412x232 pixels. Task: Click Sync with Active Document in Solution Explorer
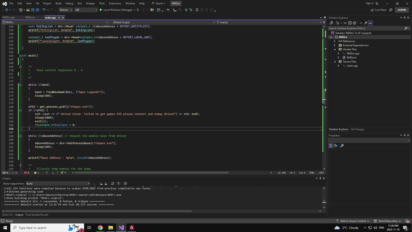(x=345, y=23)
